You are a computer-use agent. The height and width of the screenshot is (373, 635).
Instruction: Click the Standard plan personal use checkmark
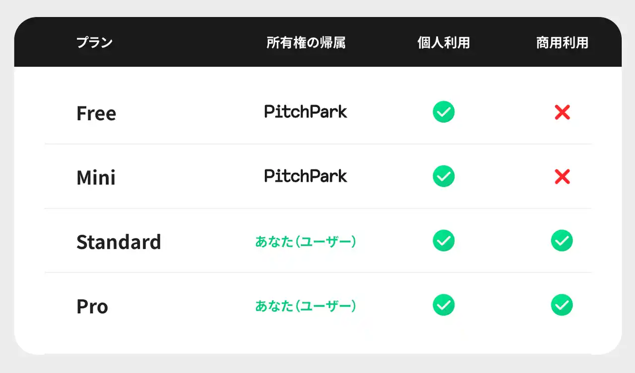444,241
